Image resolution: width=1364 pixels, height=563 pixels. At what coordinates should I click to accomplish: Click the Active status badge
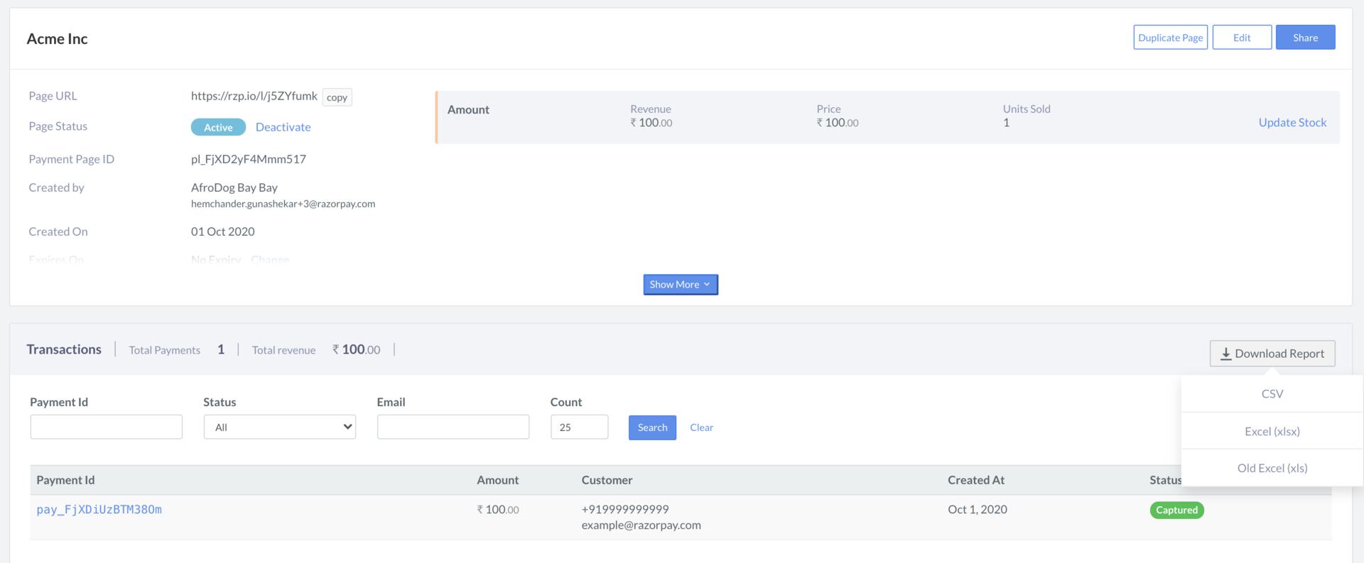pos(218,127)
